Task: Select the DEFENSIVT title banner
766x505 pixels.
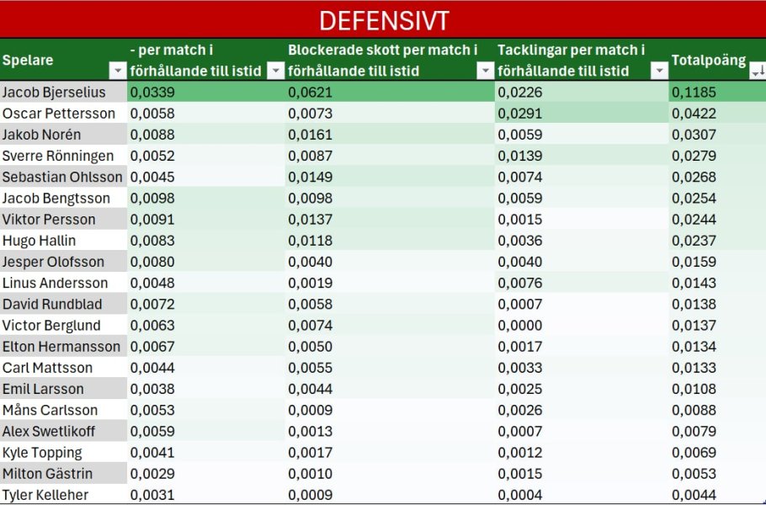Action: coord(383,19)
